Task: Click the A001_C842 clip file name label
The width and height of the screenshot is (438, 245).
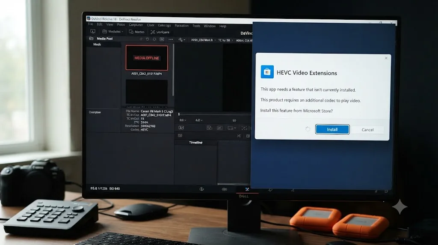Action: click(146, 74)
